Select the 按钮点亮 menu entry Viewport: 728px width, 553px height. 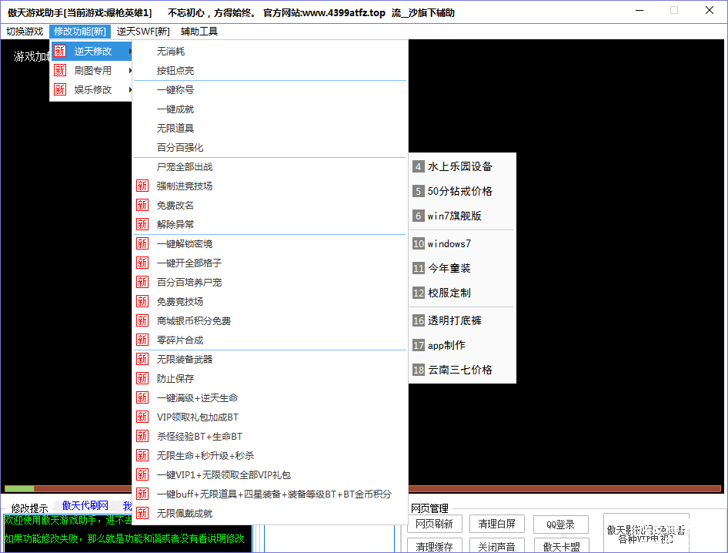point(270,70)
